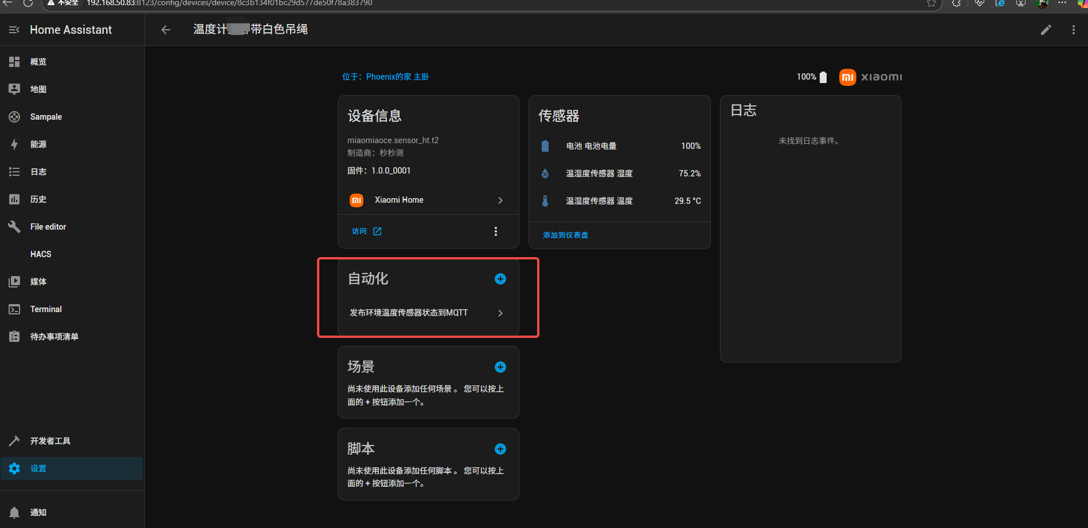Open File editor in the sidebar
This screenshot has height=528, width=1088.
[x=48, y=227]
